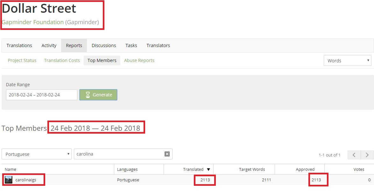The height and width of the screenshot is (195, 374).
Task: Select the Portuguese cell in carolinaigs row
Action: coord(128,180)
